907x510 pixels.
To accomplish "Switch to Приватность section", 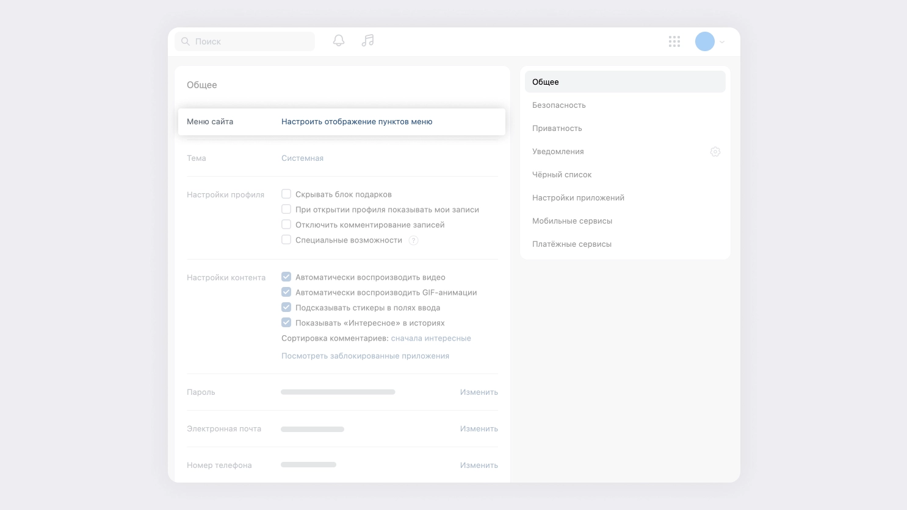I will [625, 128].
